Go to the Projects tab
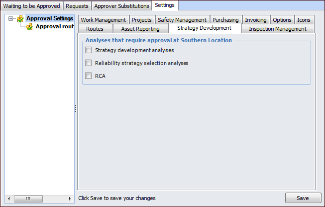The width and height of the screenshot is (325, 207). [142, 20]
